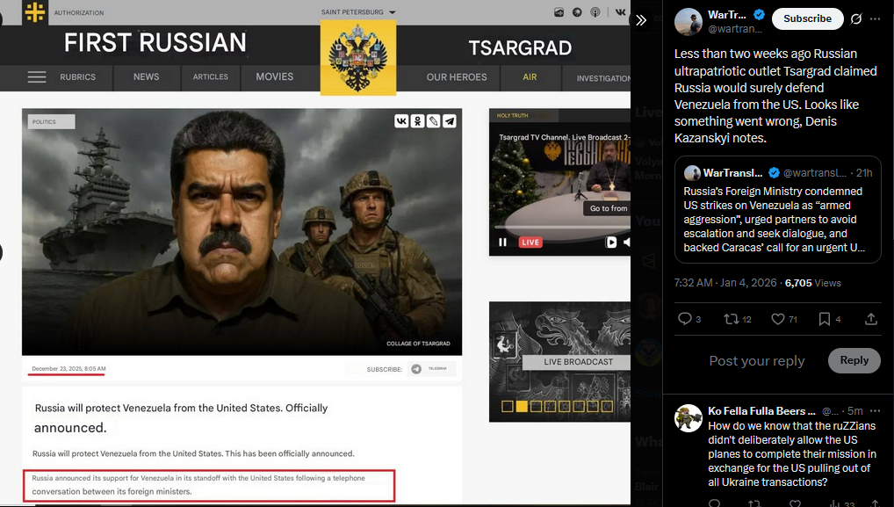The width and height of the screenshot is (894, 507).
Task: Open the VK icon in the Tsargrad header
Action: click(620, 12)
